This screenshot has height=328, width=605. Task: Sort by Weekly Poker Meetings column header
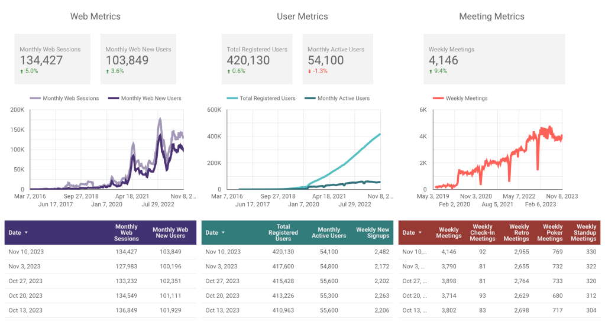click(x=550, y=233)
